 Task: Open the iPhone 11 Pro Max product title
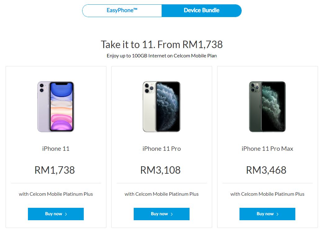coord(267,149)
